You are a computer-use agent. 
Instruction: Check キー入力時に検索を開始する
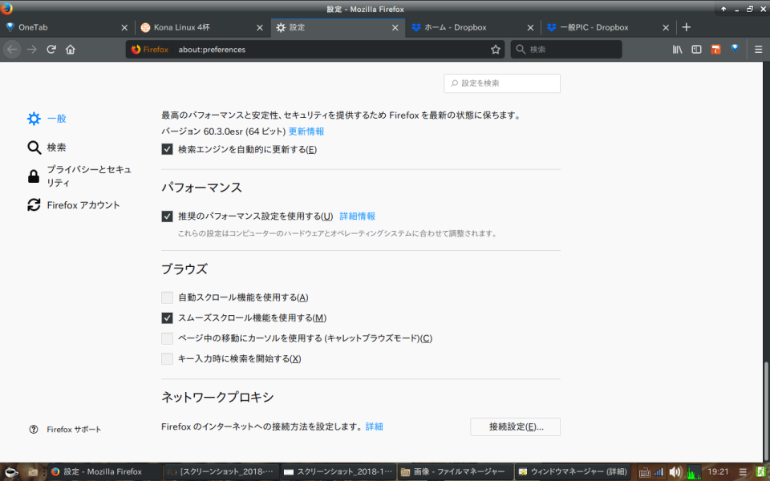167,359
